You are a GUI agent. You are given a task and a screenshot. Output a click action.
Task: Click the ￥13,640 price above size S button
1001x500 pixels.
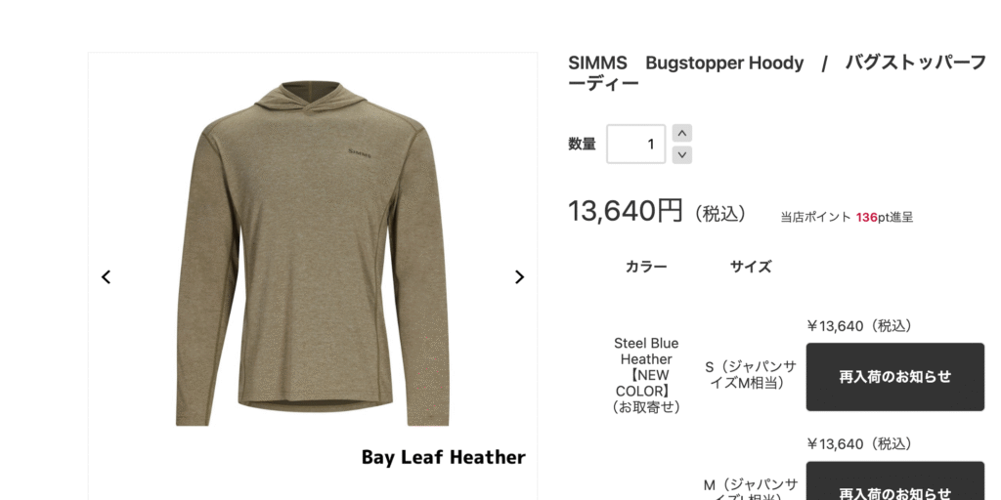(860, 326)
